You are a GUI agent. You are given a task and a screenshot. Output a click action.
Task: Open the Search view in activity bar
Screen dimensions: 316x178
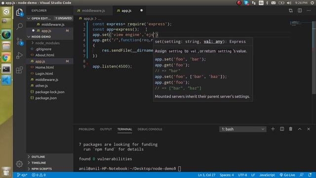tap(19, 26)
